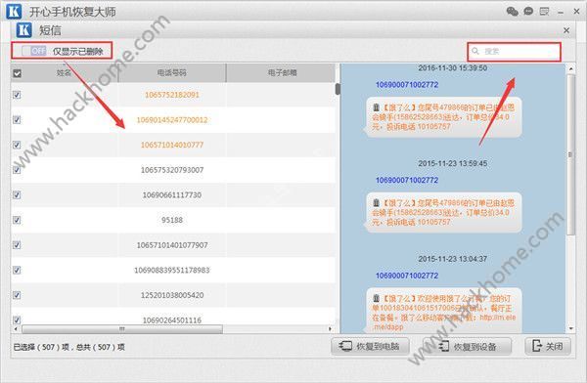Toggle the select-all checkbox in table header

tap(18, 73)
